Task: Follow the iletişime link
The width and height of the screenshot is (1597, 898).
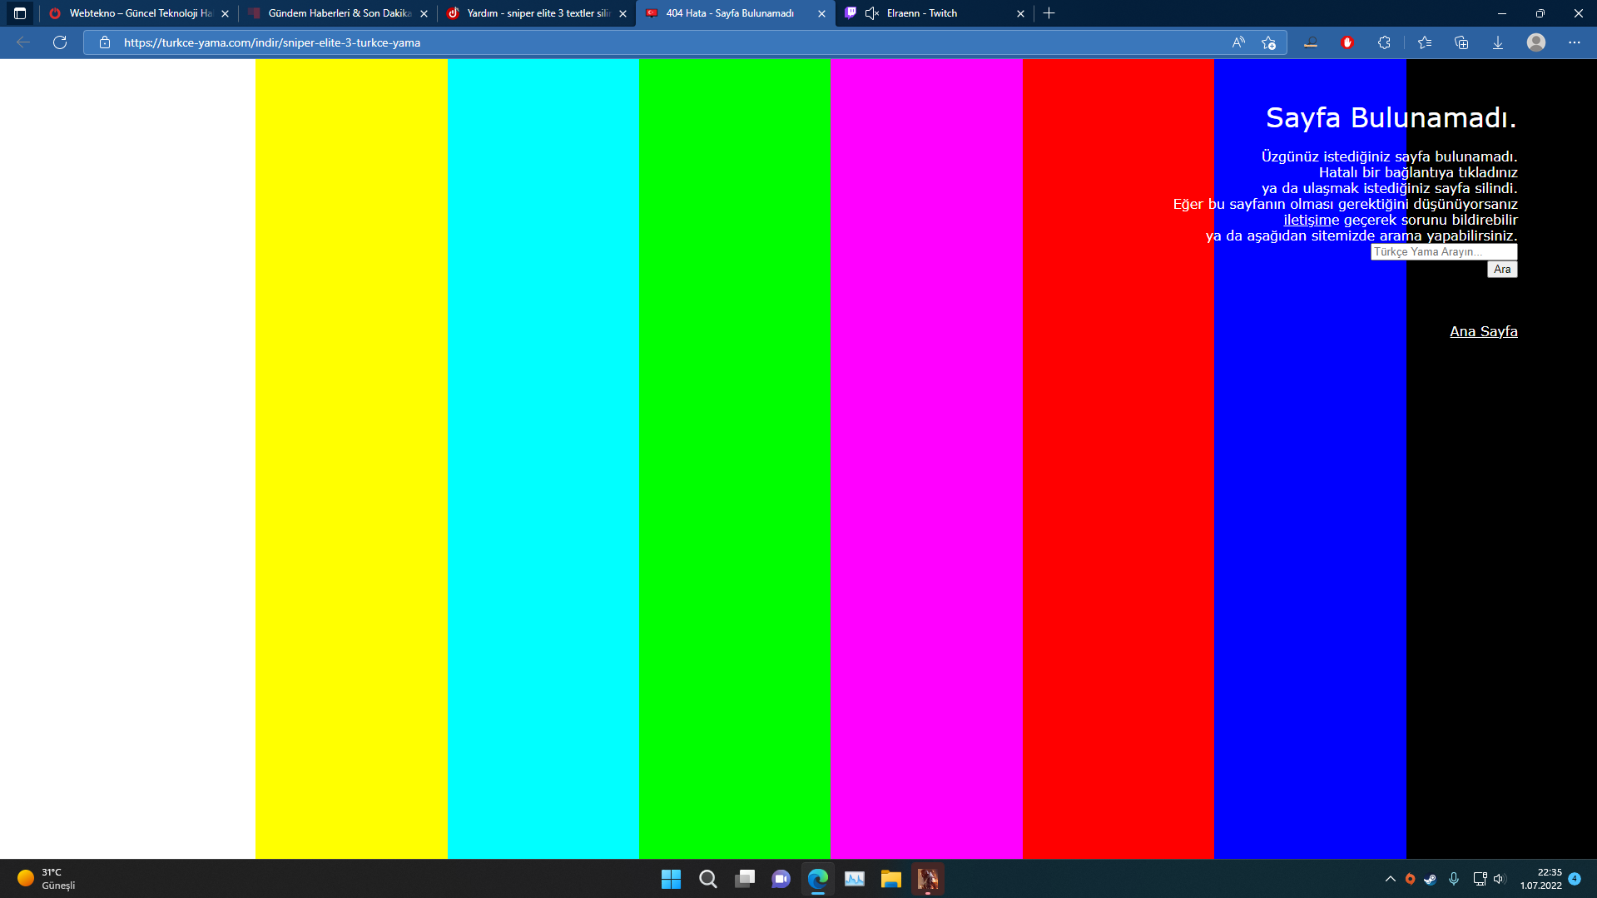Action: point(1312,220)
